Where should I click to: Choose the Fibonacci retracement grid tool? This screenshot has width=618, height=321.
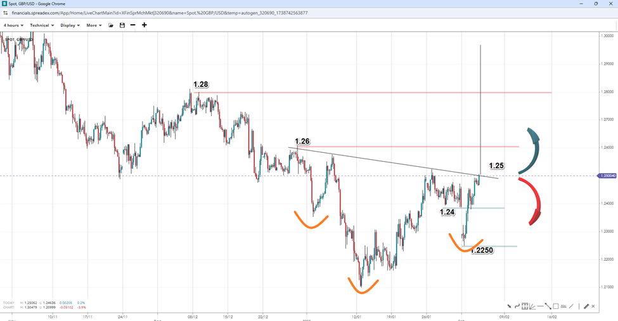(525, 306)
